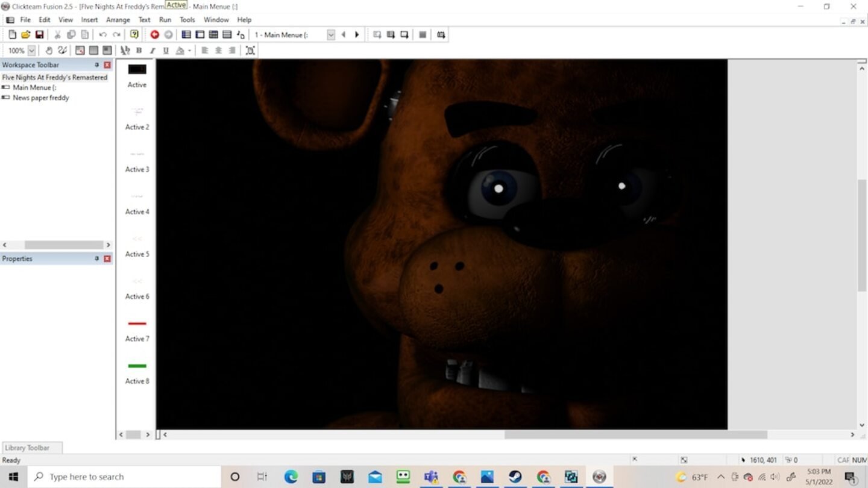868x488 pixels.
Task: Click the frame editor vertical scrollbar
Action: coord(862,235)
